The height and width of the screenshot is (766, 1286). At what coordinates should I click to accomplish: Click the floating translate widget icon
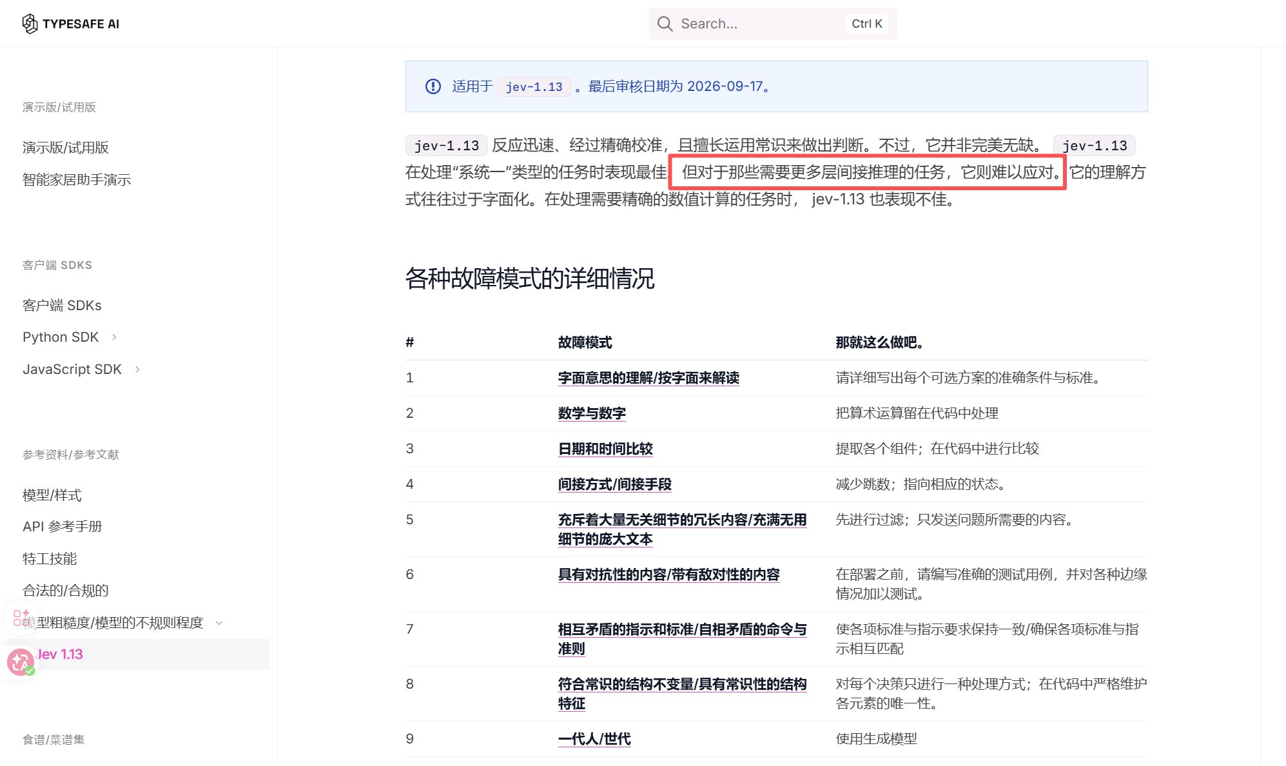[21, 662]
